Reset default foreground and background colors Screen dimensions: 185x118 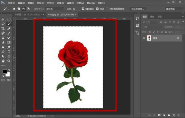click(x=3, y=76)
